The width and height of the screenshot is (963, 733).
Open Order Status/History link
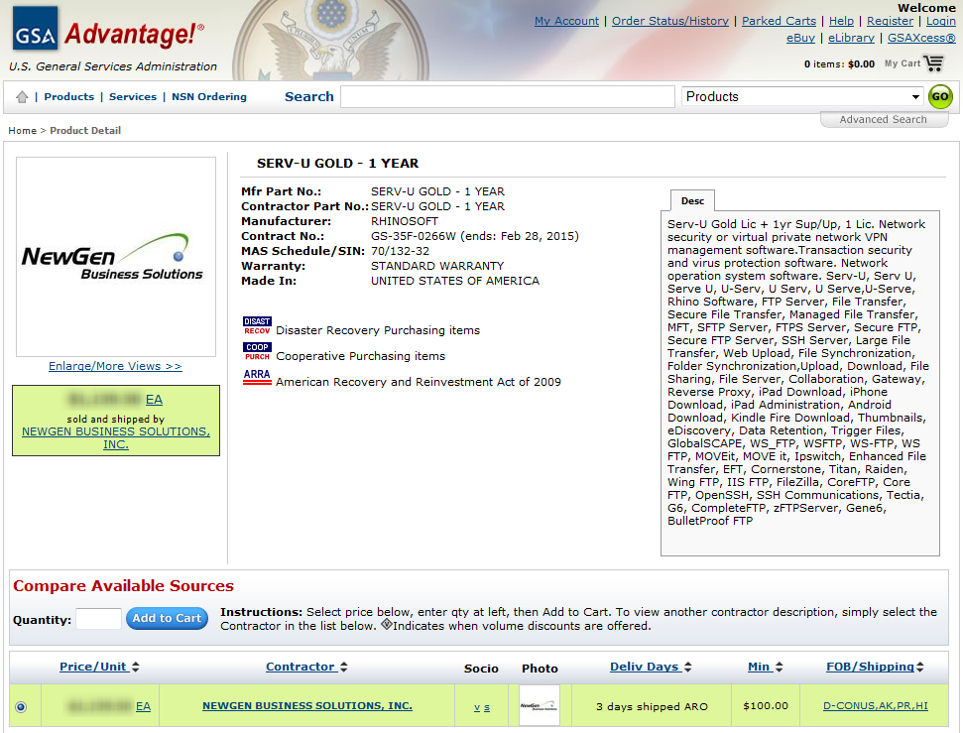pyautogui.click(x=670, y=21)
